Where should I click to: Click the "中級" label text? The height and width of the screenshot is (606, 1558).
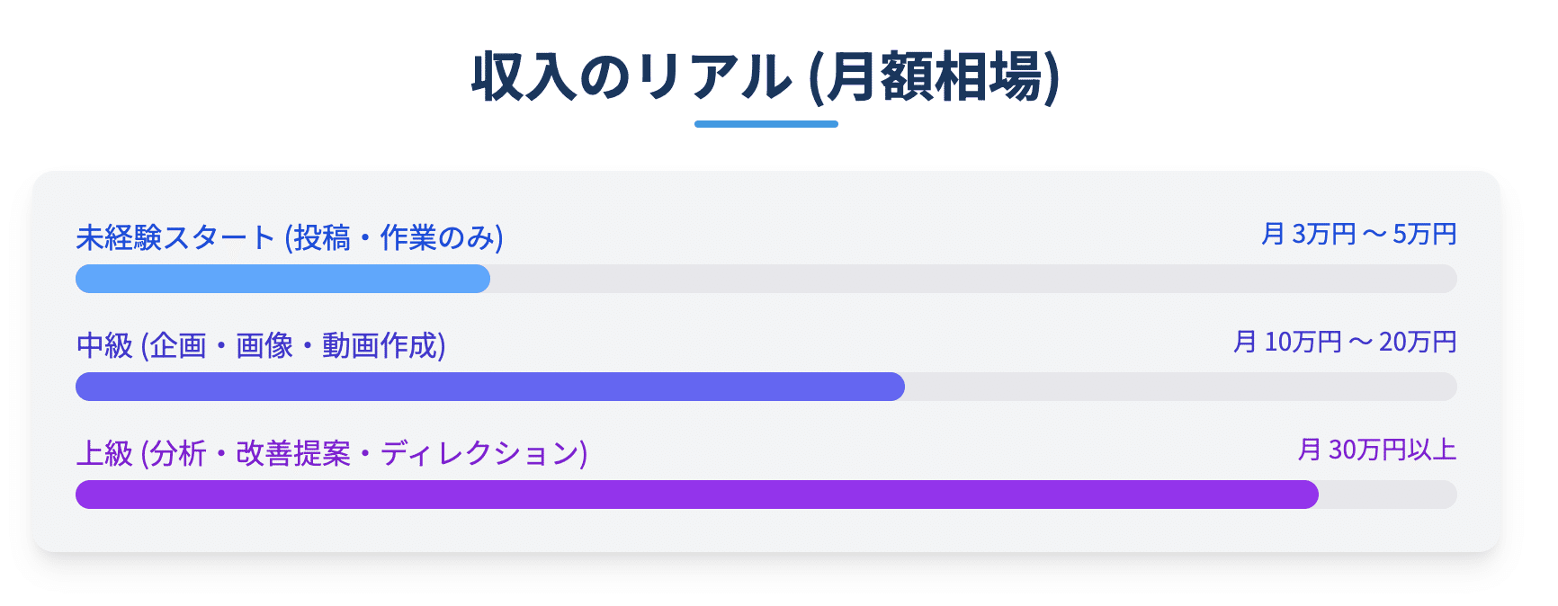coord(104,345)
